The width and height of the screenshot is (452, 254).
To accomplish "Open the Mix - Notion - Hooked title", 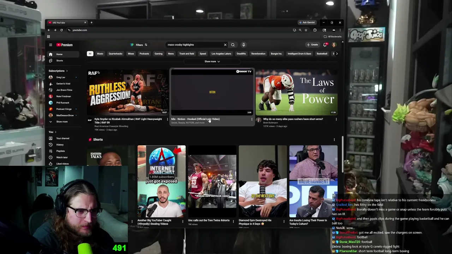I will 195,119.
